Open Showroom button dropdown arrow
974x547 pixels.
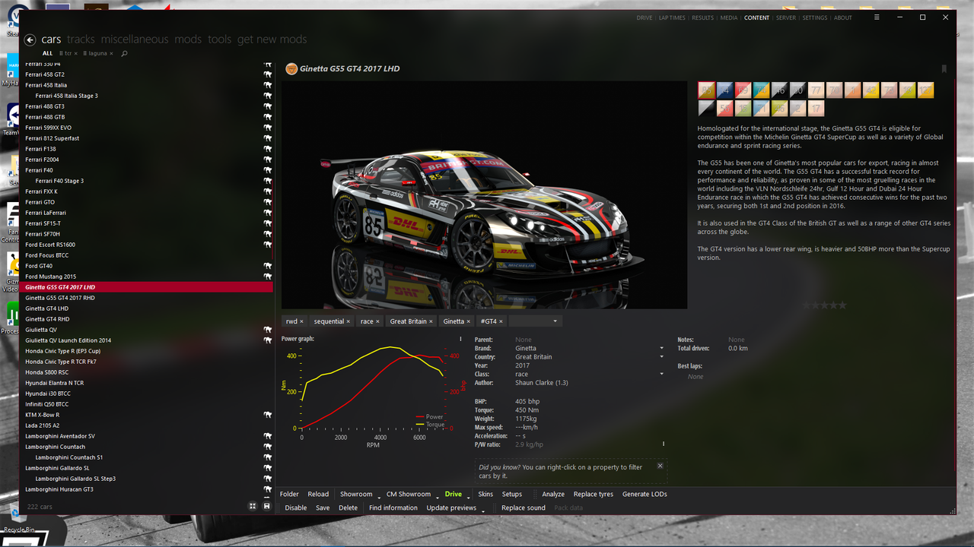coord(378,497)
